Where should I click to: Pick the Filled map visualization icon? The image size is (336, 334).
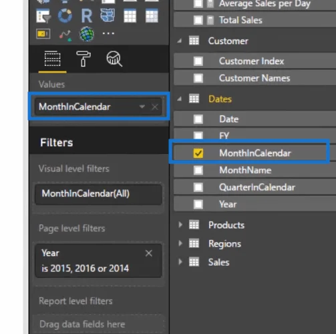click(108, 15)
